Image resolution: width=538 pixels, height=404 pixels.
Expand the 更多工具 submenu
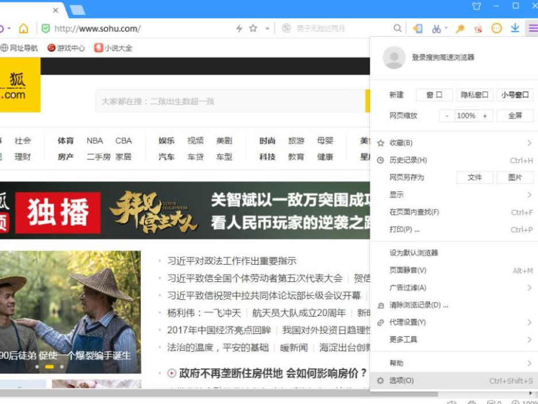pos(454,340)
